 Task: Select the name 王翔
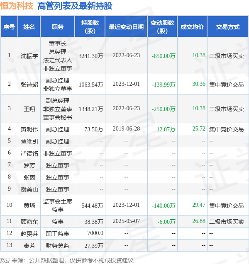click(x=29, y=109)
